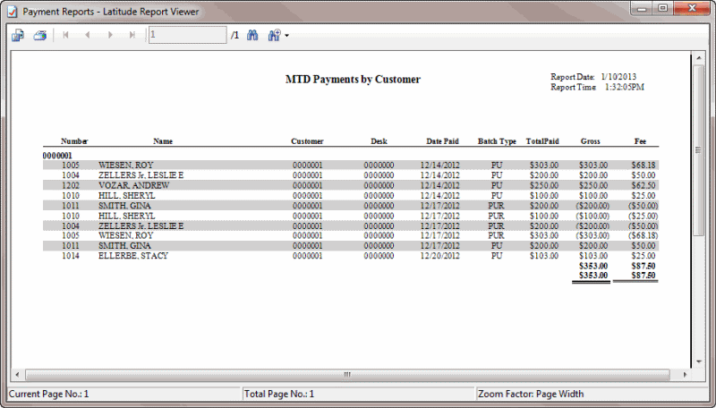Go to the first page

click(65, 36)
